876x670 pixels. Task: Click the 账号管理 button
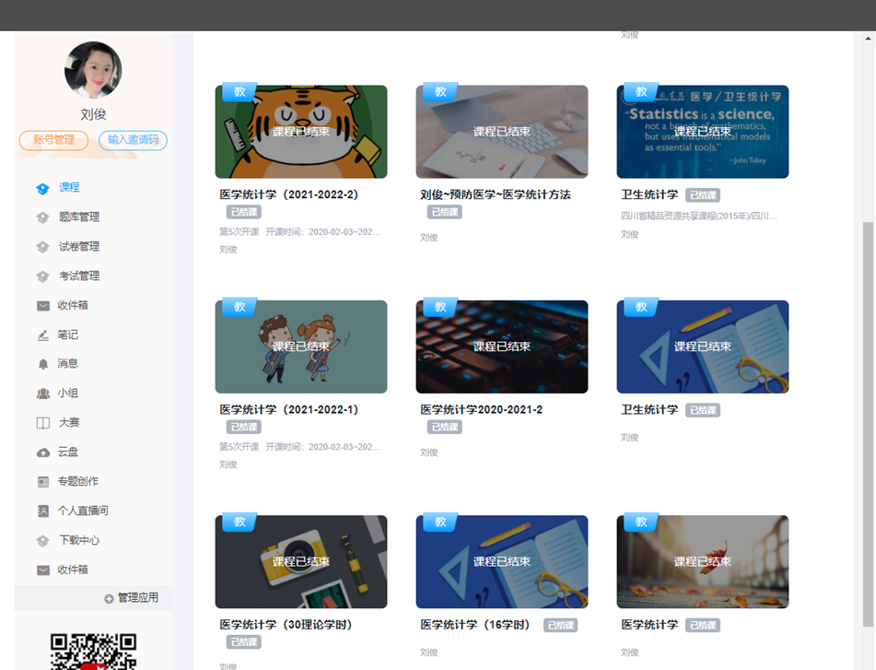53,140
